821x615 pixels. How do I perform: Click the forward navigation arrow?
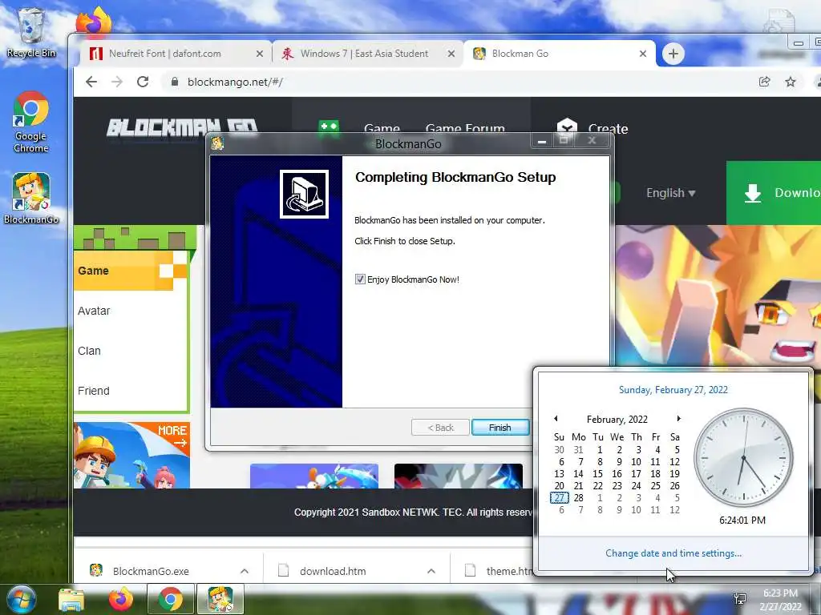(x=117, y=82)
